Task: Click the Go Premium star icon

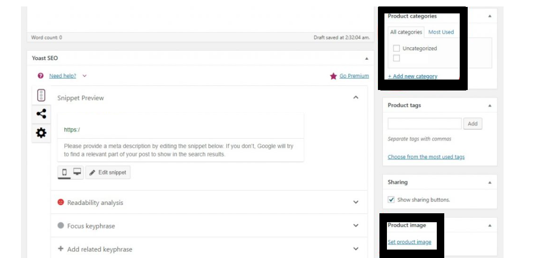Action: 333,76
